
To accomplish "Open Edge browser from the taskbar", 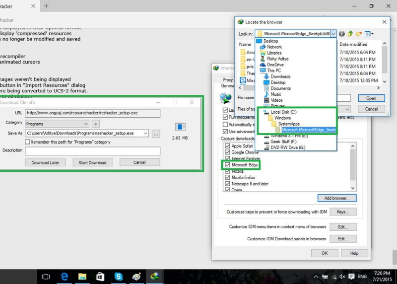I will pos(65,277).
